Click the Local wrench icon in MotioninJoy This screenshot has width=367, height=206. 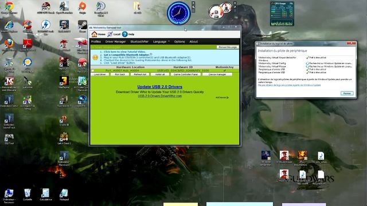(110, 34)
